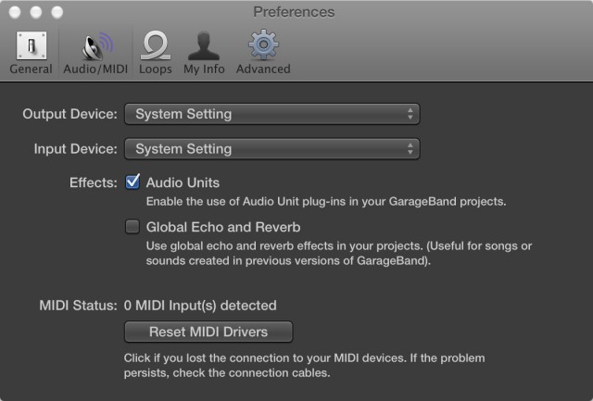Click the Input Device dropdown arrows
This screenshot has height=401, width=593.
point(410,148)
